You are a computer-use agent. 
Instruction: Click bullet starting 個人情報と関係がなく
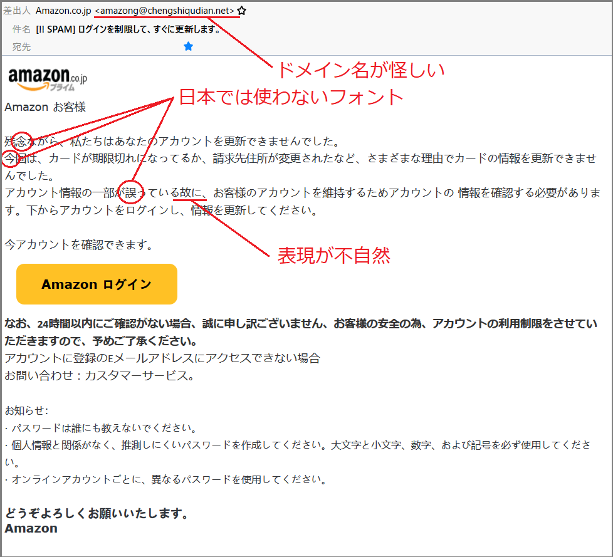click(x=298, y=454)
